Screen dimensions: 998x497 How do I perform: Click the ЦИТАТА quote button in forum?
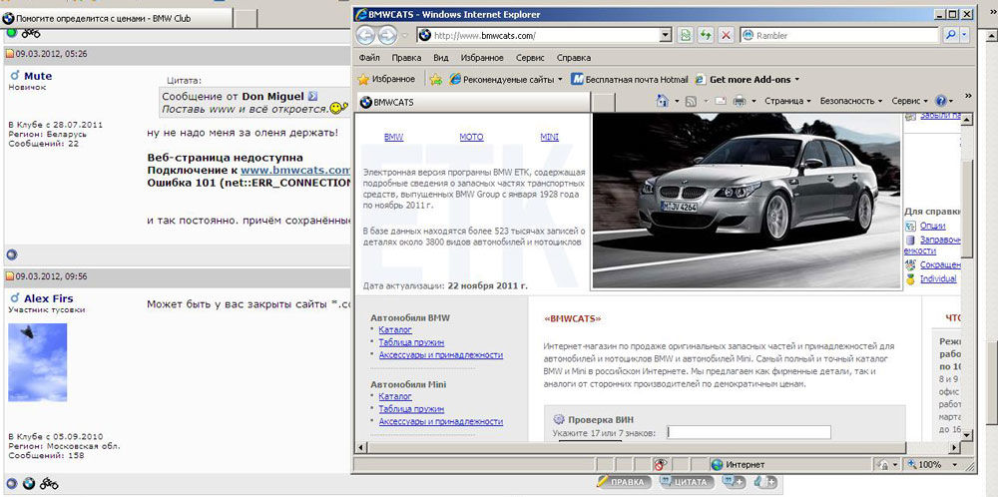688,482
